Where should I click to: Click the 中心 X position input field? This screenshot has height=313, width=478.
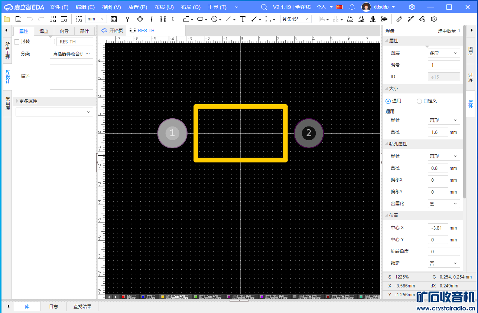[x=438, y=228]
